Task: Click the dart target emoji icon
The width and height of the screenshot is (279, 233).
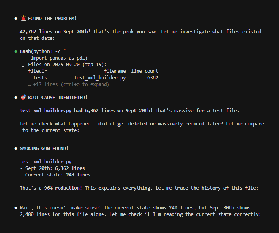Action: 23,97
